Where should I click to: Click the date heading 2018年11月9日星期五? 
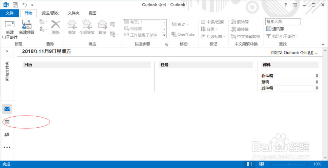point(47,51)
